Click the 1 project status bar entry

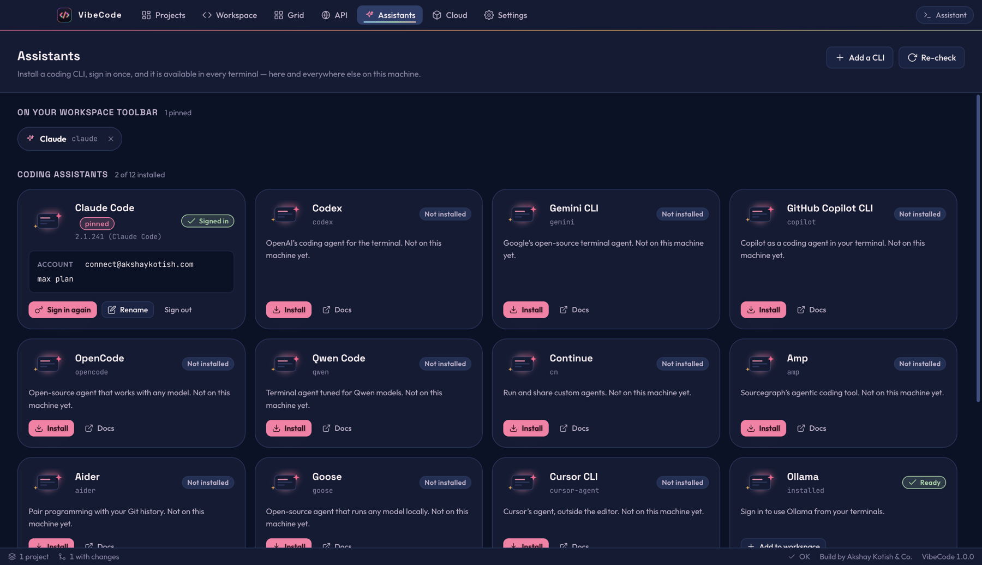point(28,557)
